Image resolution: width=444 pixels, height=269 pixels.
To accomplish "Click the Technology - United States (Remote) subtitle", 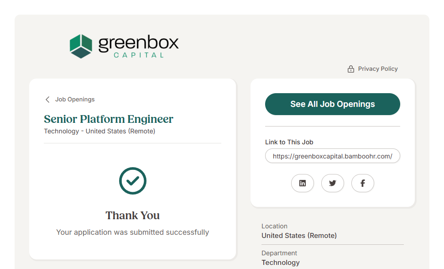I will [99, 132].
